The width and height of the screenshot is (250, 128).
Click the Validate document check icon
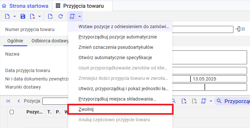tap(50, 16)
